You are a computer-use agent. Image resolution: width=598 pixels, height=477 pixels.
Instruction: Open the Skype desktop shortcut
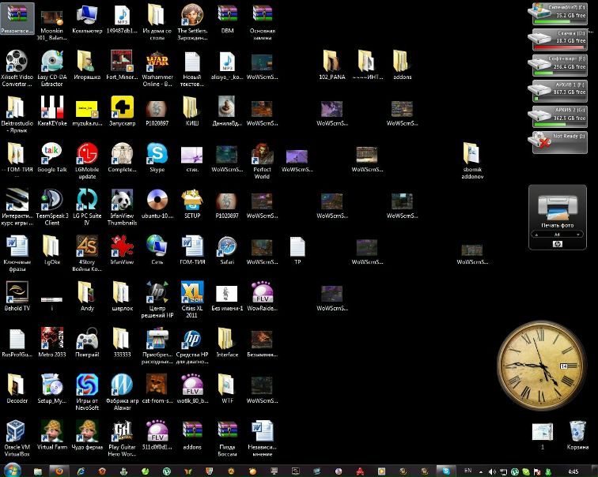(x=157, y=153)
